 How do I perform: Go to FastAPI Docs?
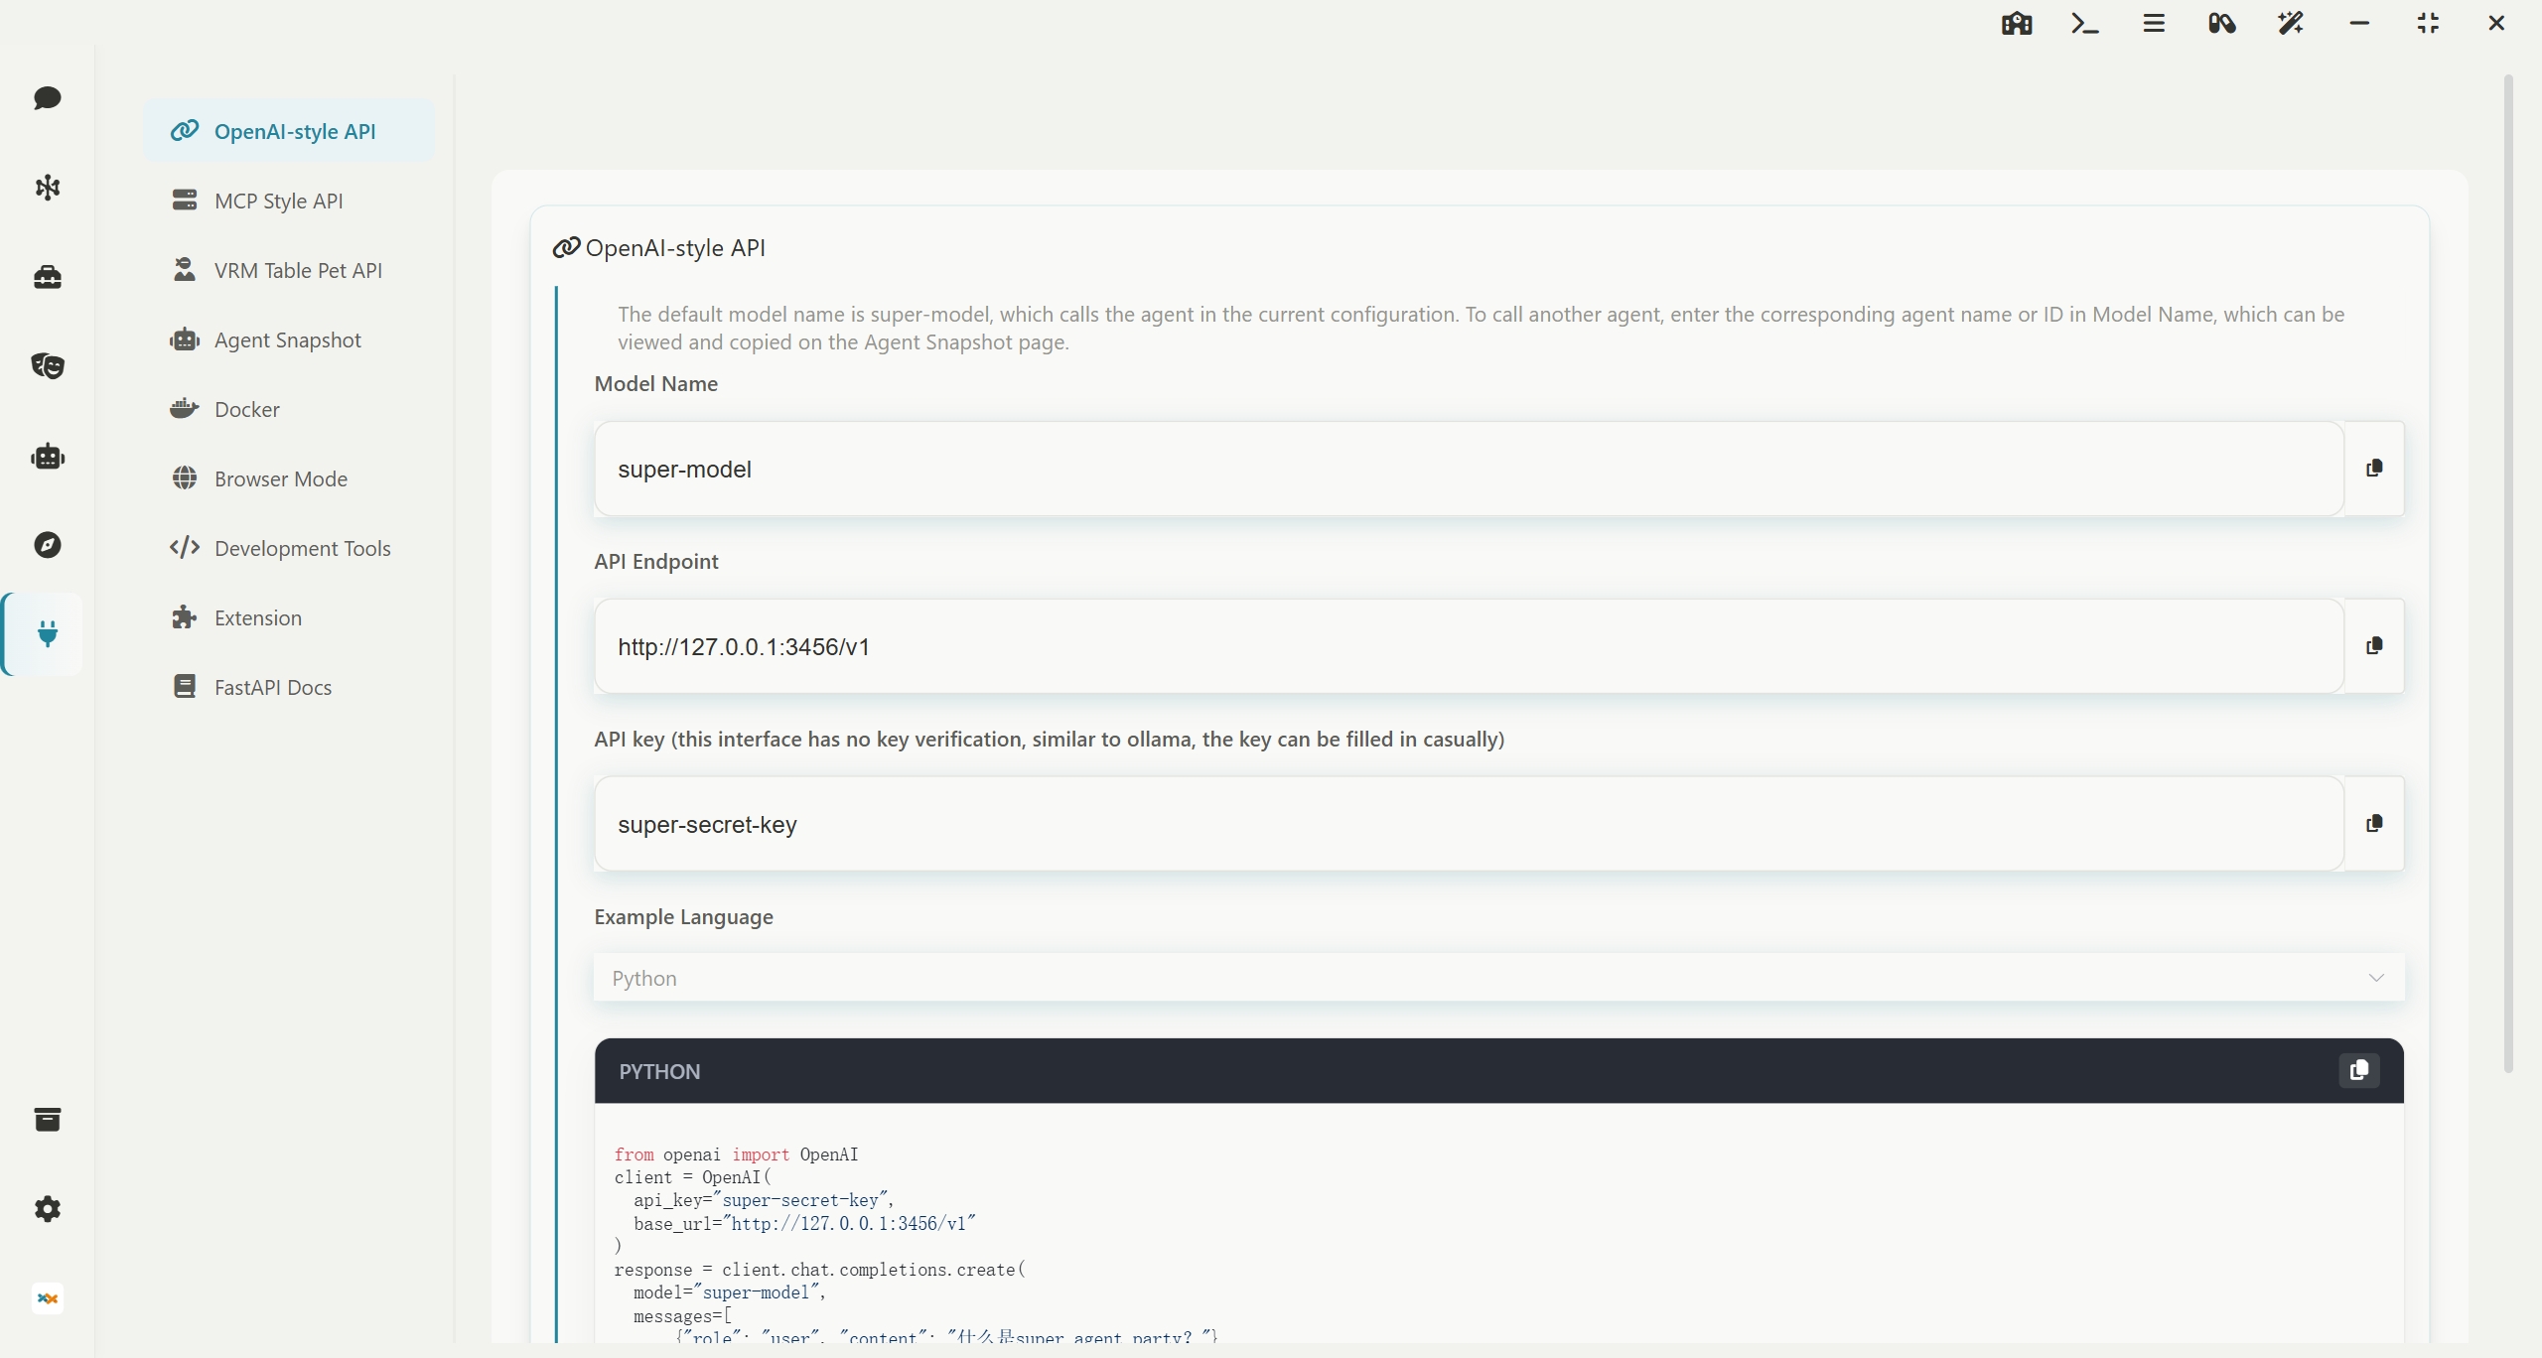272,688
